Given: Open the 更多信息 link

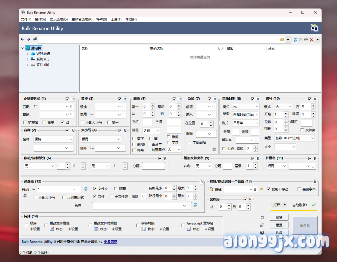Looking at the screenshot, I should pyautogui.click(x=111, y=242).
